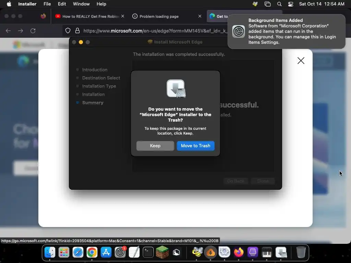The height and width of the screenshot is (263, 351).
Task: Show the date and time panel
Action: coord(322,4)
